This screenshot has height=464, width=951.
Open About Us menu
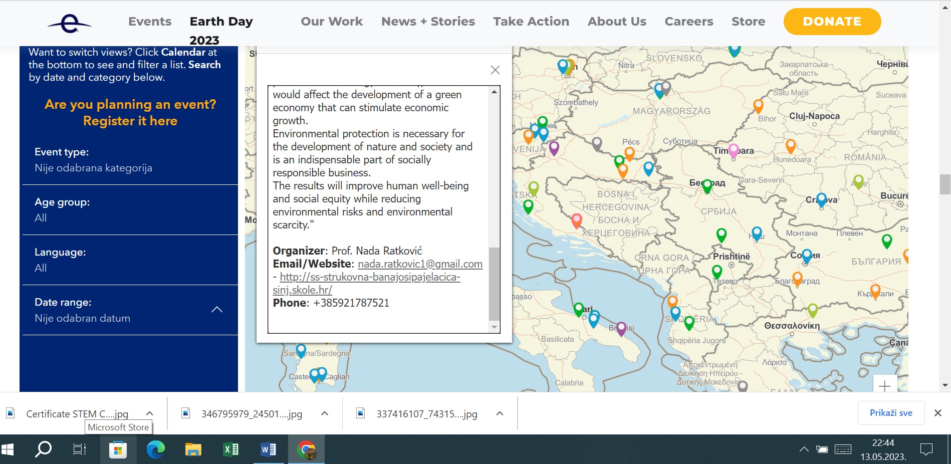617,22
